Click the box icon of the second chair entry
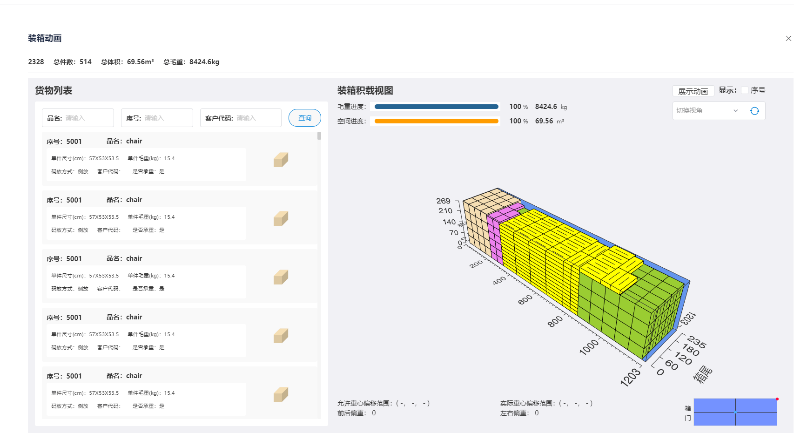Screen dimensions: 794x433 click(281, 218)
